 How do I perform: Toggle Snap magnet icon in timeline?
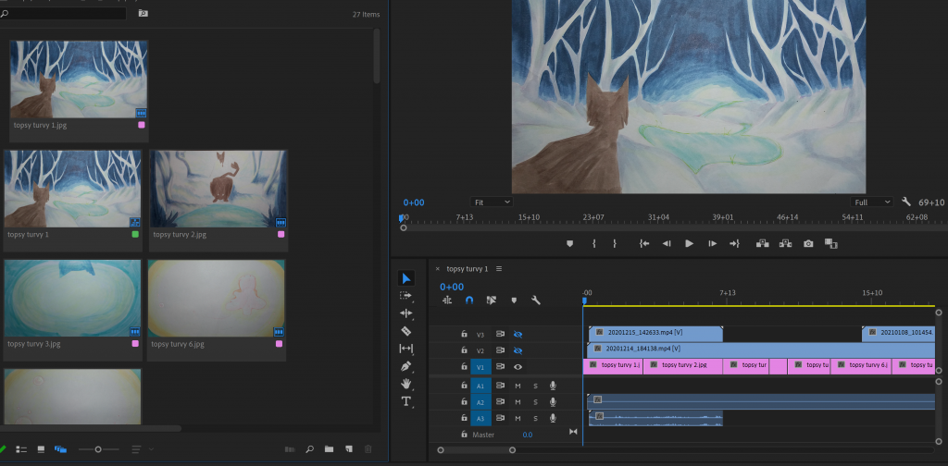point(469,300)
